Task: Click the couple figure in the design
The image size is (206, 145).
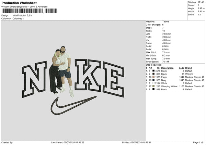Action: point(62,71)
